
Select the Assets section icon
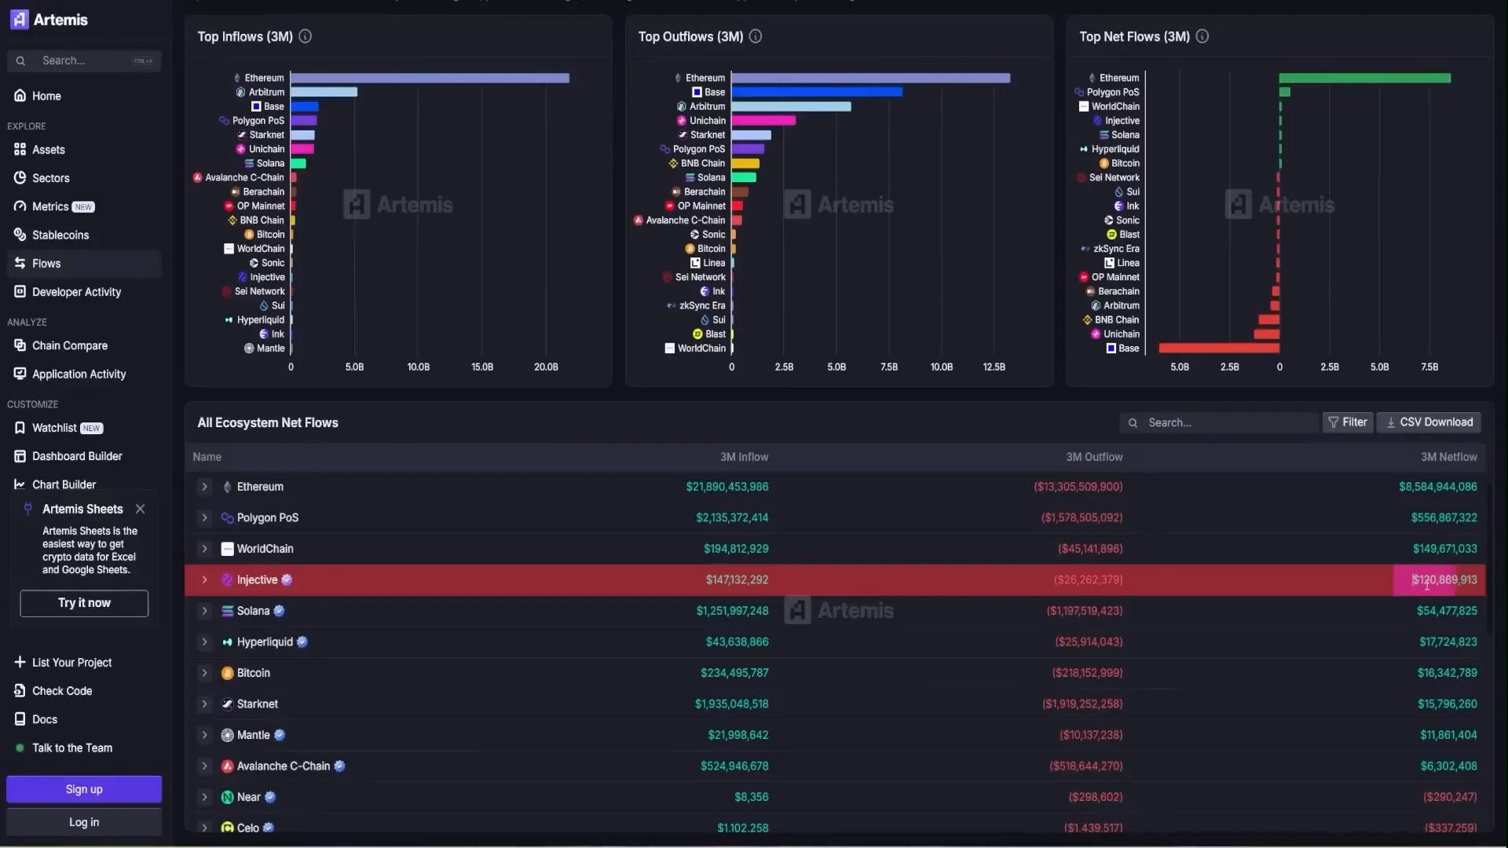(x=20, y=149)
